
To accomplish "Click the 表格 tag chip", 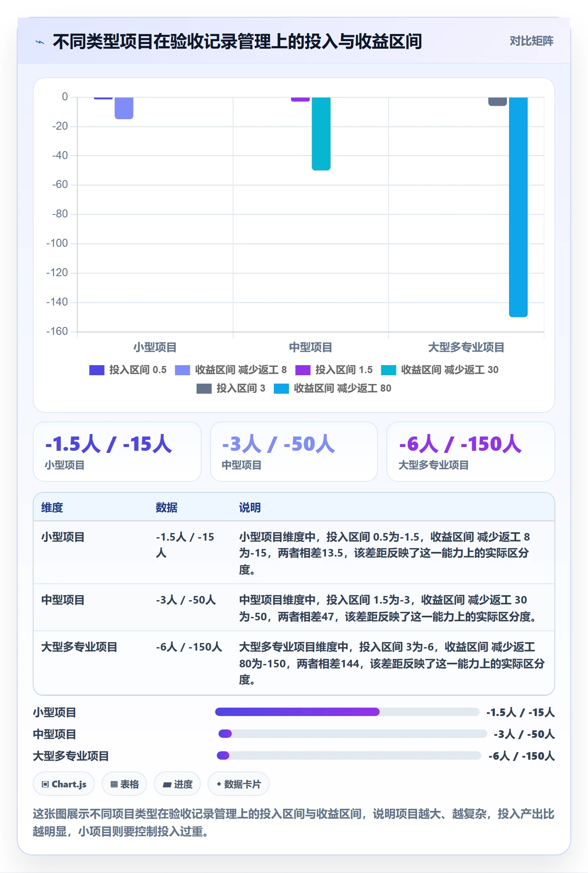I will [x=124, y=784].
